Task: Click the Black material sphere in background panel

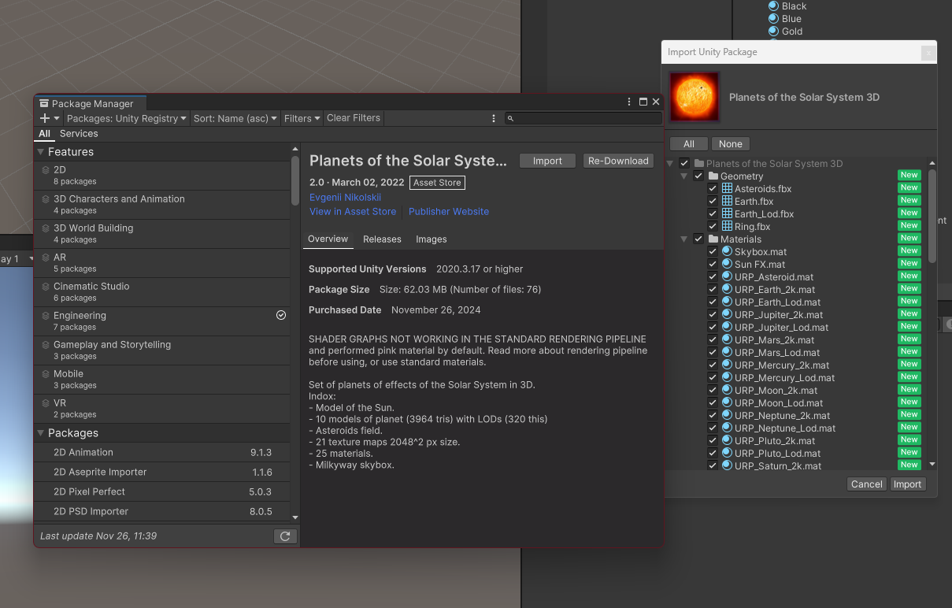Action: 773,6
